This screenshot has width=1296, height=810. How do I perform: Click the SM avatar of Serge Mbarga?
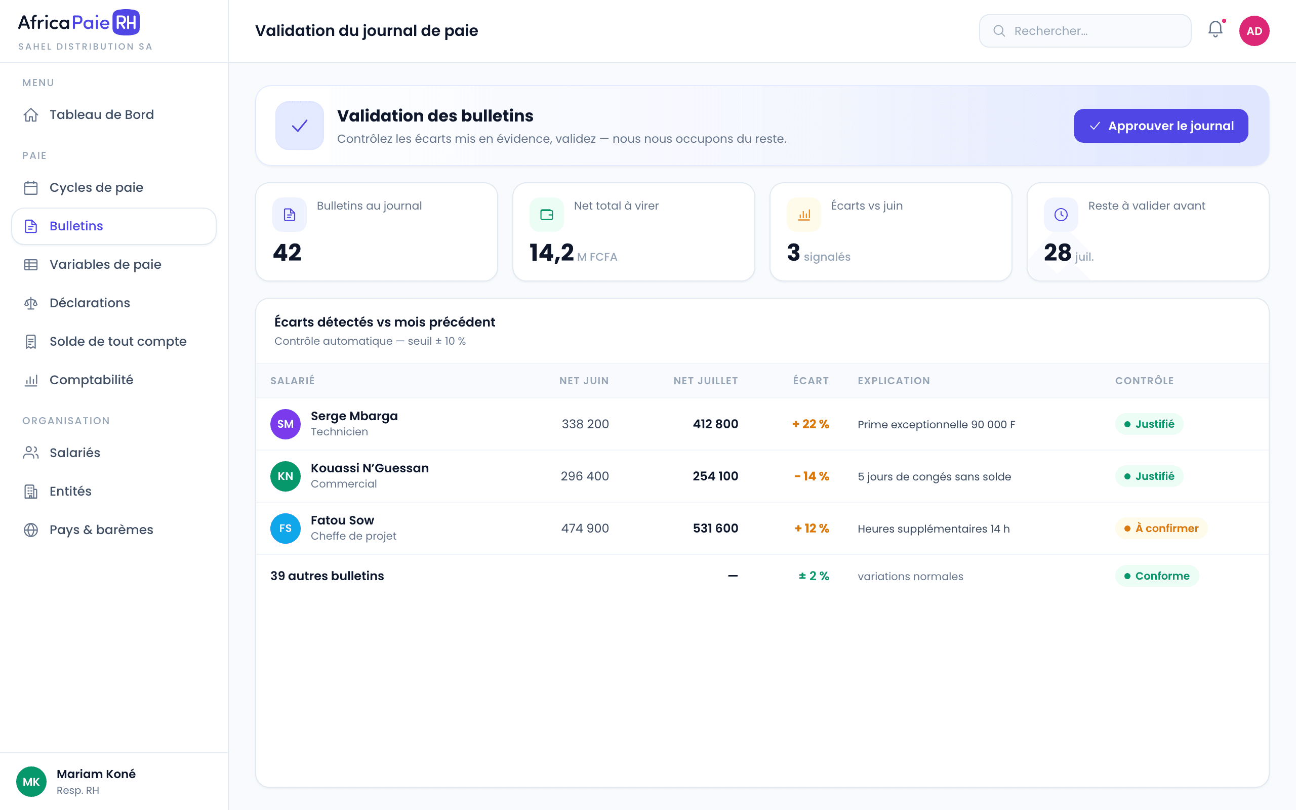coord(286,424)
